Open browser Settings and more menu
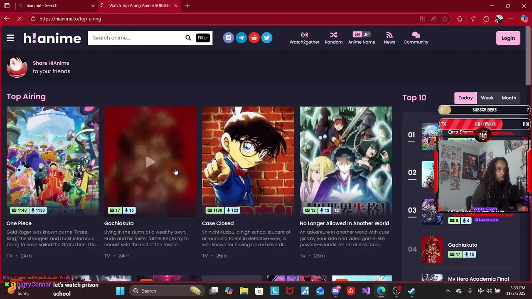Viewport: 532px width, 299px height. [x=511, y=19]
